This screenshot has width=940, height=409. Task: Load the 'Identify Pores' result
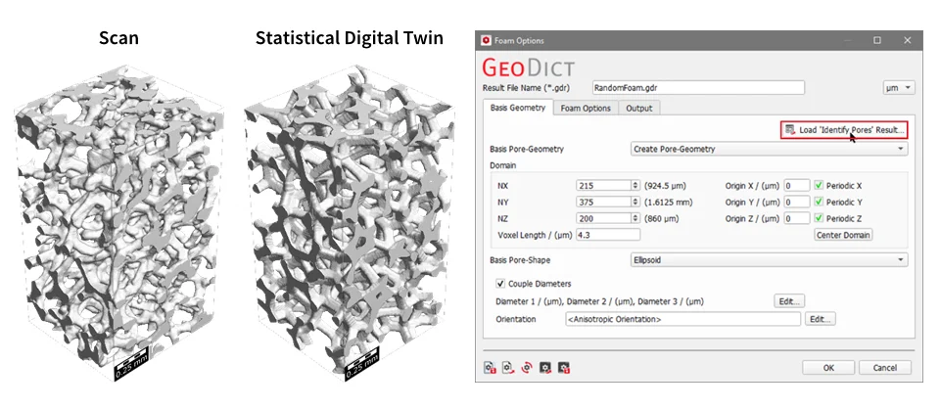pyautogui.click(x=844, y=129)
